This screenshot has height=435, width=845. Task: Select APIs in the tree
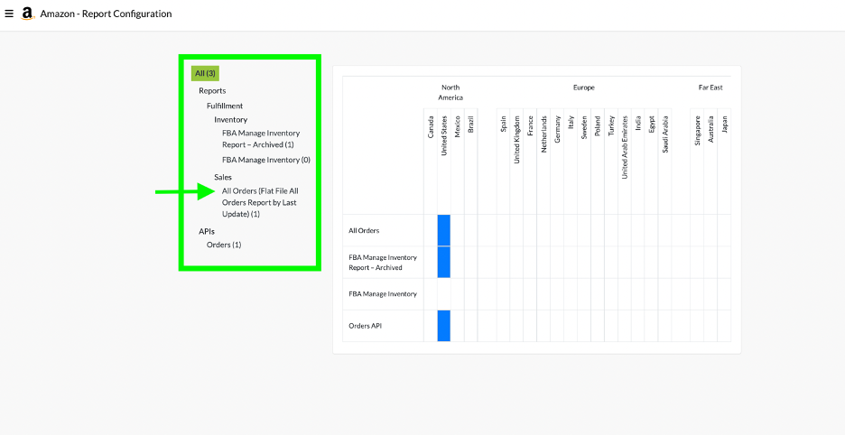click(207, 231)
